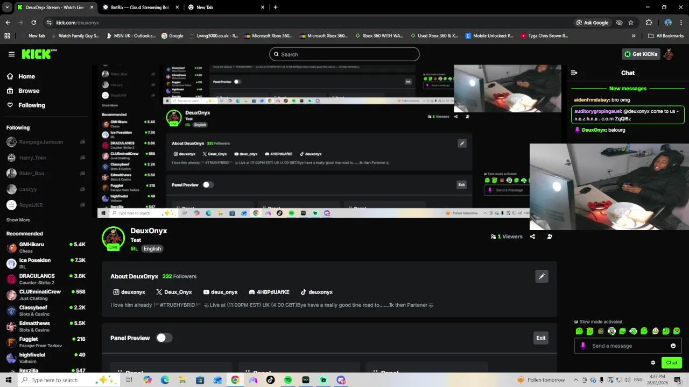689x387 pixels.
Task: Open the tab search dropdown arrow
Action: click(7, 8)
